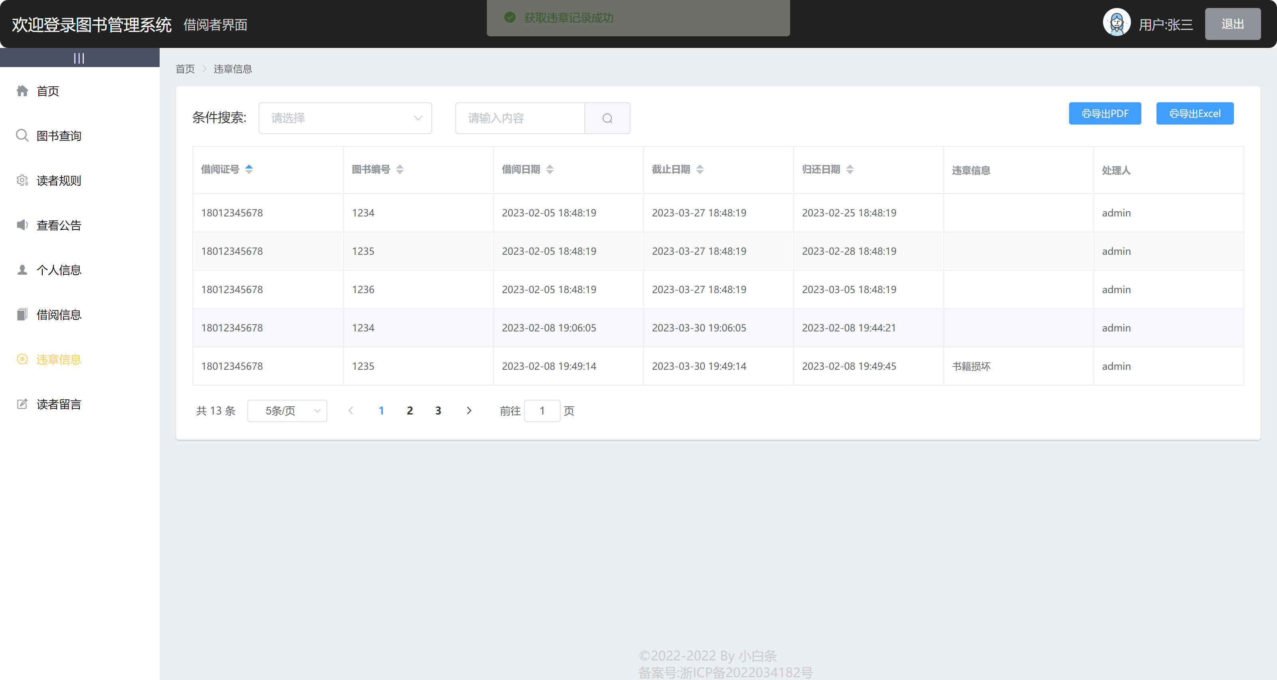Collapse the sidebar with the three-bar icon
This screenshot has width=1277, height=680.
pyautogui.click(x=79, y=58)
